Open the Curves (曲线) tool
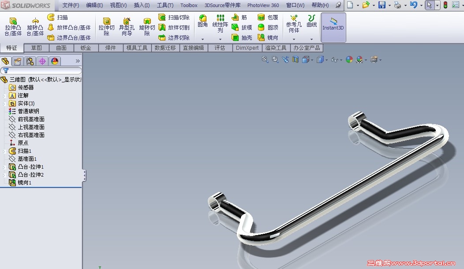 coord(311,21)
